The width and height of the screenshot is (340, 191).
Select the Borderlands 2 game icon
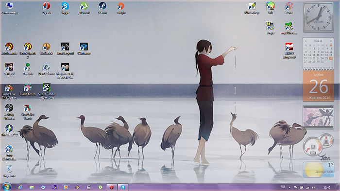coord(28,50)
